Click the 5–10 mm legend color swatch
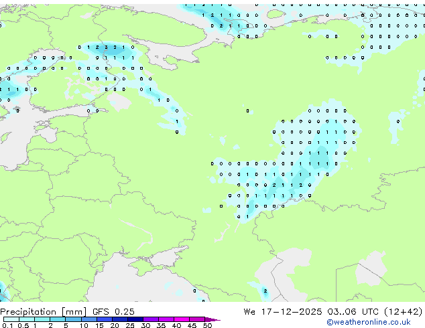Screen dimensions: 425x328 [73, 319]
